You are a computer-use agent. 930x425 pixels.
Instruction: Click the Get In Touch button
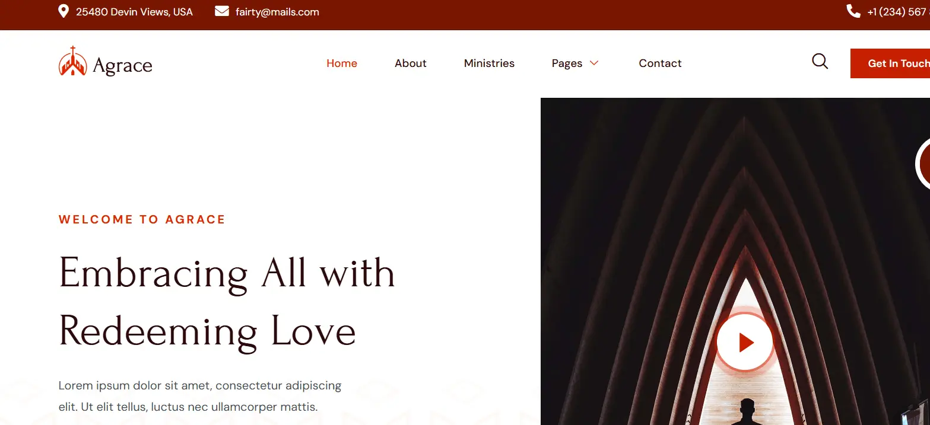(890, 63)
